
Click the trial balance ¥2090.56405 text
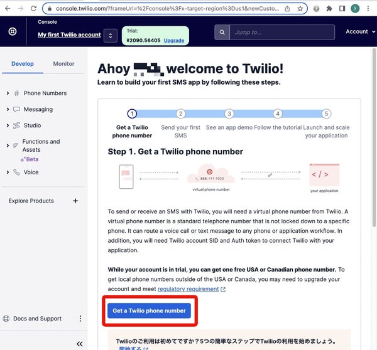143,40
